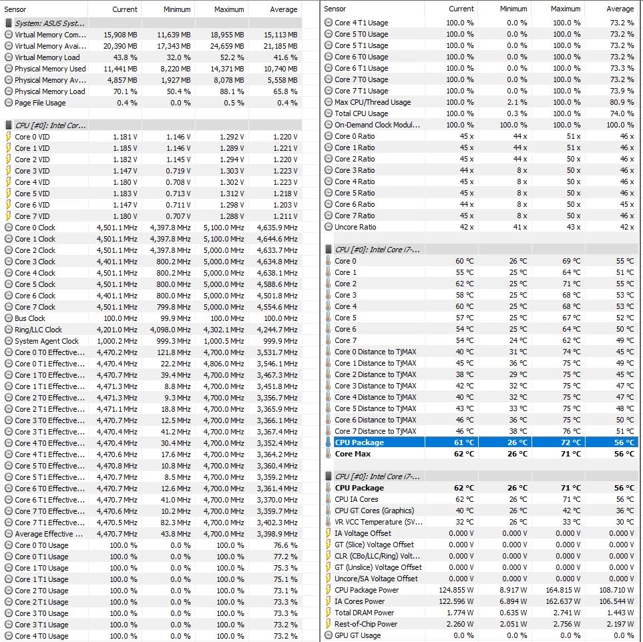643x642 pixels.
Task: Click the clock icon beside Core 5 Clock
Action: tap(8, 284)
